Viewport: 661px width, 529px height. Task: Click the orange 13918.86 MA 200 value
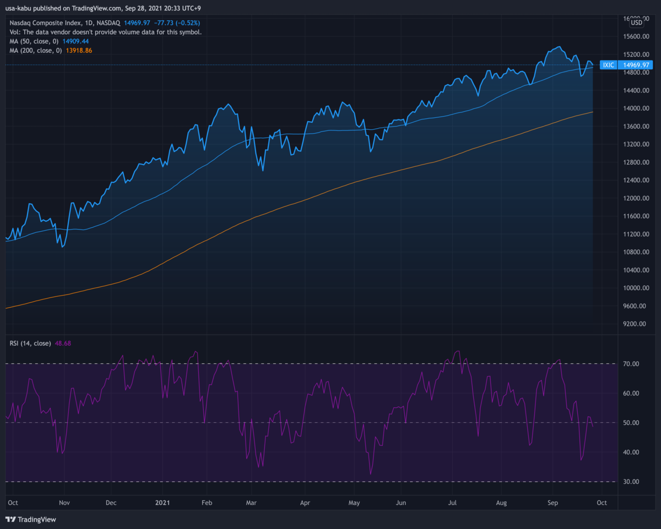(79, 50)
